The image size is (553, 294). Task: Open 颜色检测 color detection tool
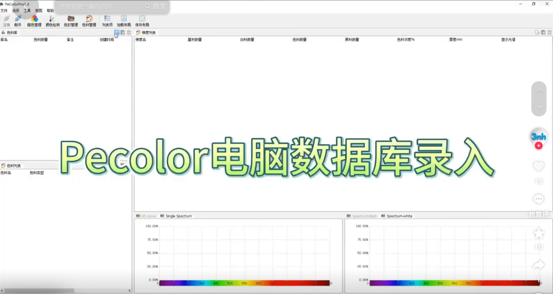[52, 21]
